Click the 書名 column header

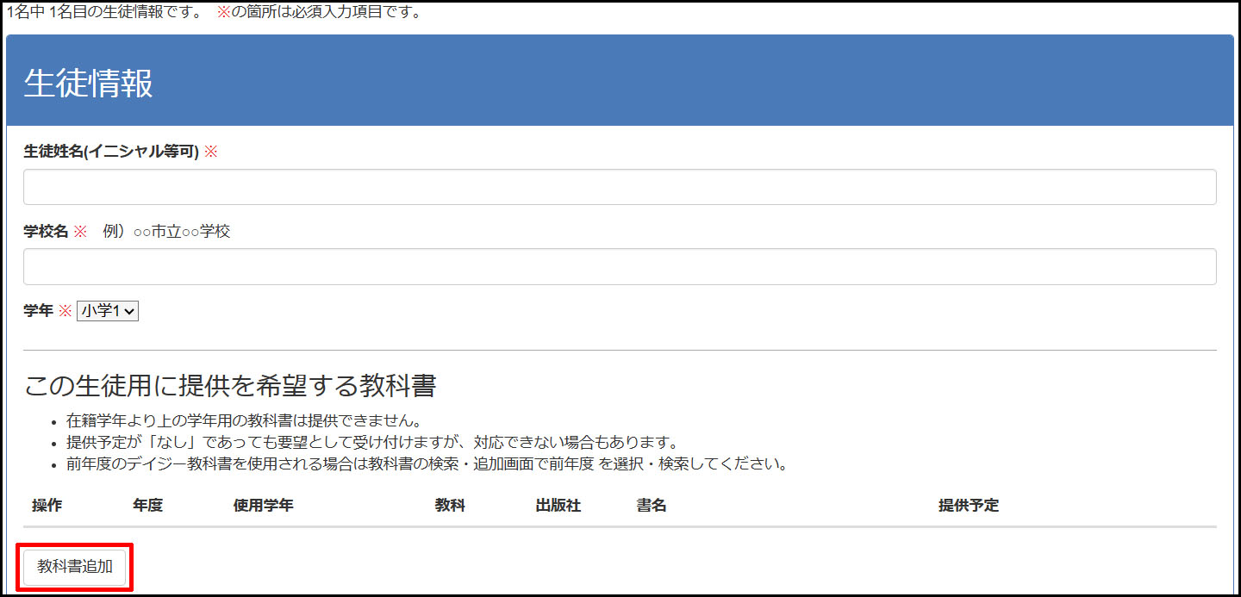coord(652,506)
